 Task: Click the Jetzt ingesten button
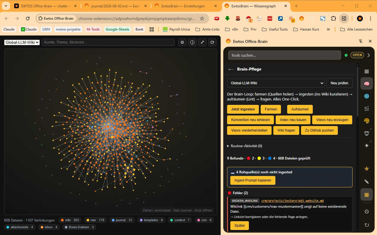click(x=243, y=109)
